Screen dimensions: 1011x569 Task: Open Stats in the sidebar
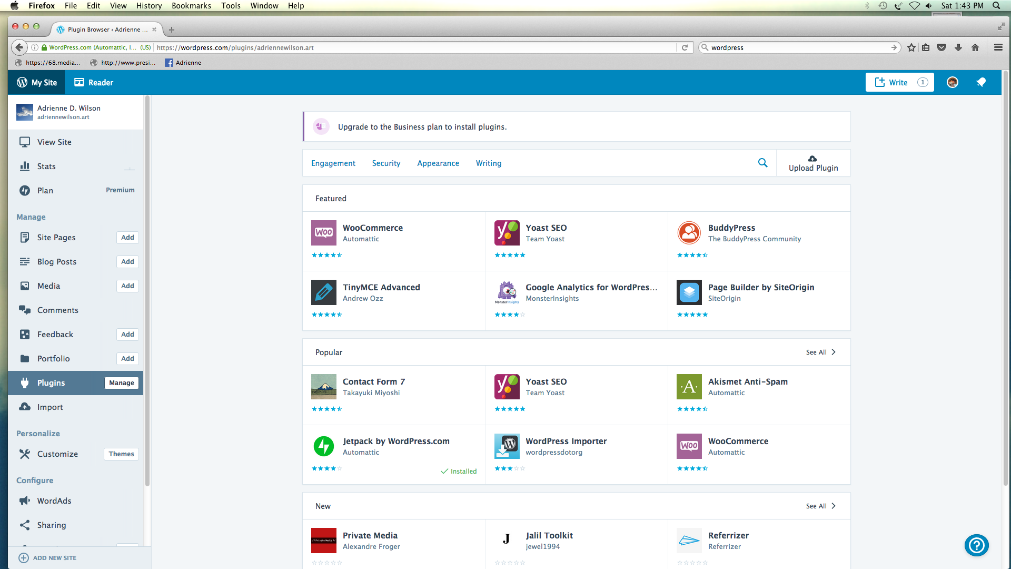[46, 166]
